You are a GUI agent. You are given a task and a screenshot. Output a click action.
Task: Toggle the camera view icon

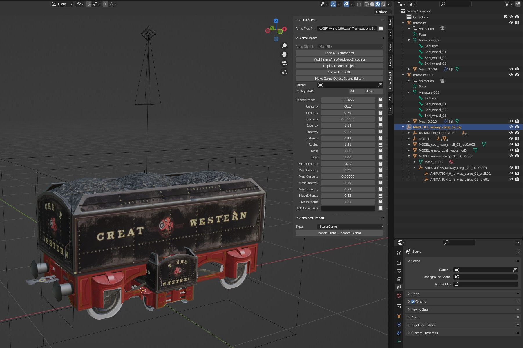[x=284, y=63]
